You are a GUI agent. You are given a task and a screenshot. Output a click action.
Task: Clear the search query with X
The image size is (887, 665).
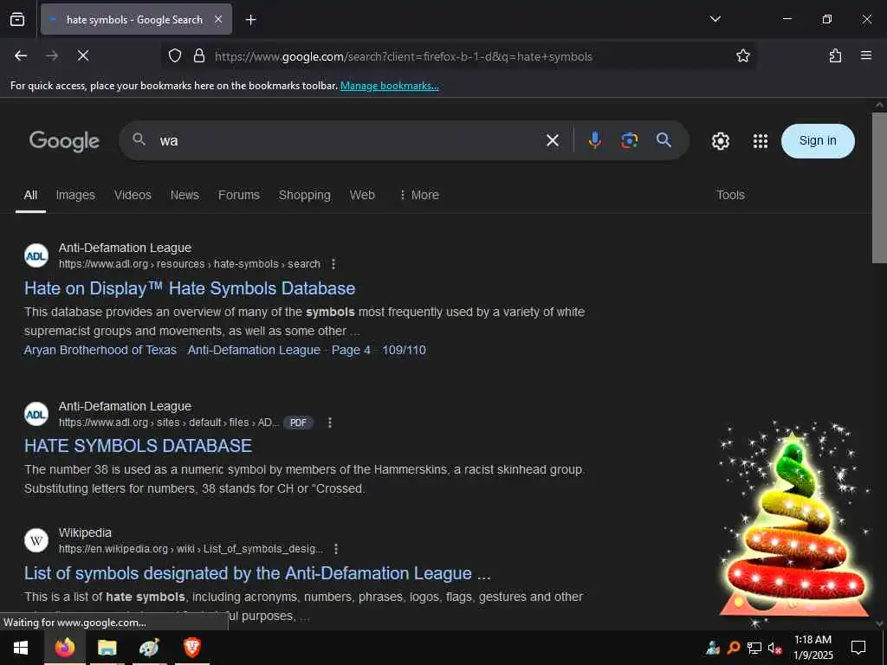[x=552, y=140]
